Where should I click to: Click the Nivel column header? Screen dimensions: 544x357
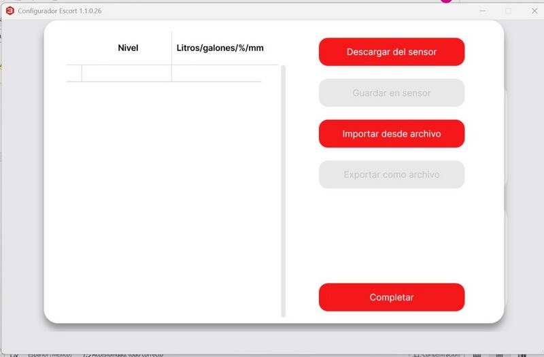[x=128, y=48]
